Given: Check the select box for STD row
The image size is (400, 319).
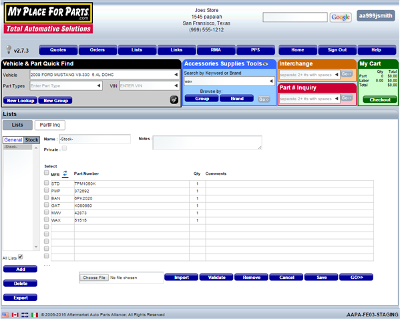Looking at the screenshot, I should click(x=47, y=183).
